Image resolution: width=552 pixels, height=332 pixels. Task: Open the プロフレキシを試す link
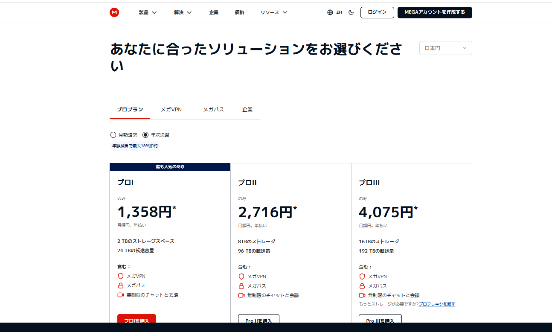[x=437, y=304]
